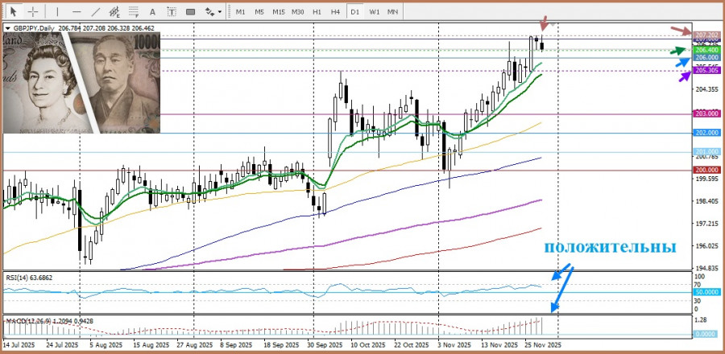The height and width of the screenshot is (354, 725).
Task: Expand the GBPJPY,Daily chart title triangle
Action: point(7,27)
